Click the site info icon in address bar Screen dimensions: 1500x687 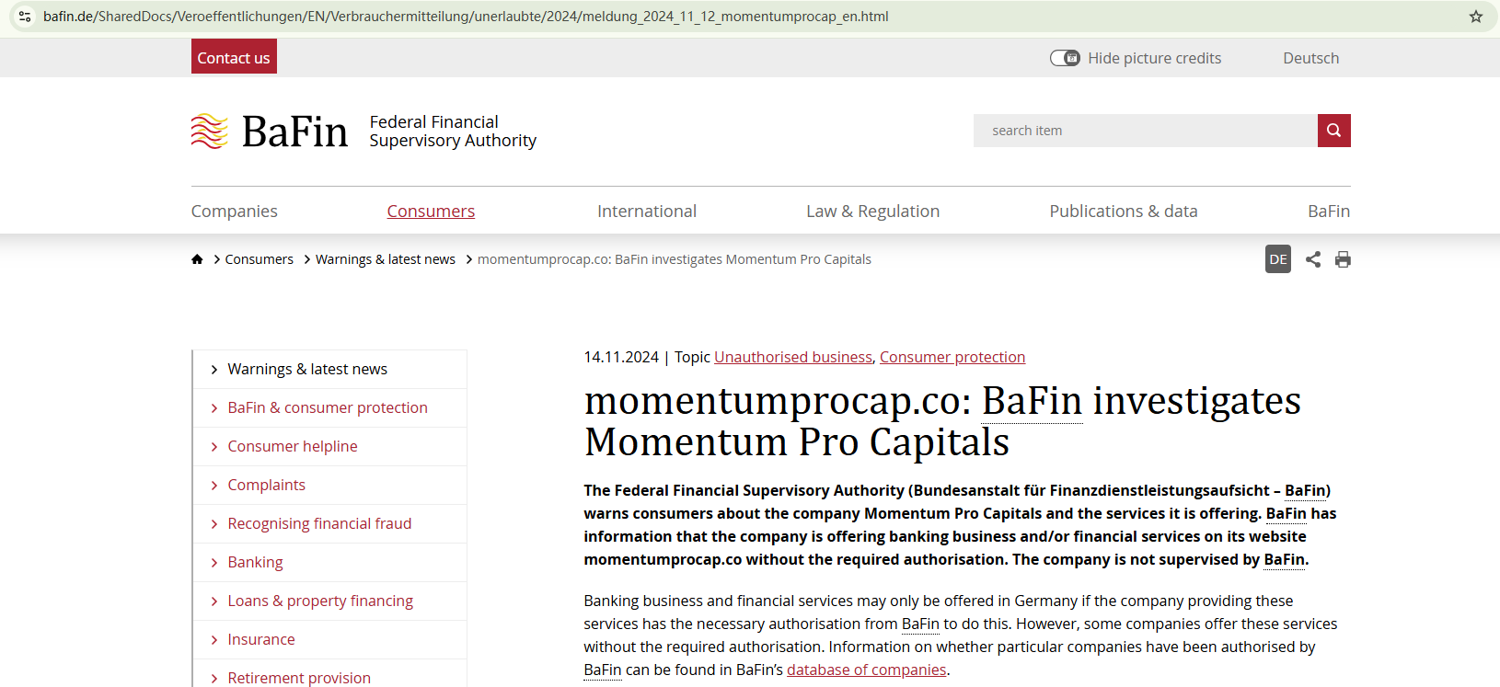pos(25,17)
